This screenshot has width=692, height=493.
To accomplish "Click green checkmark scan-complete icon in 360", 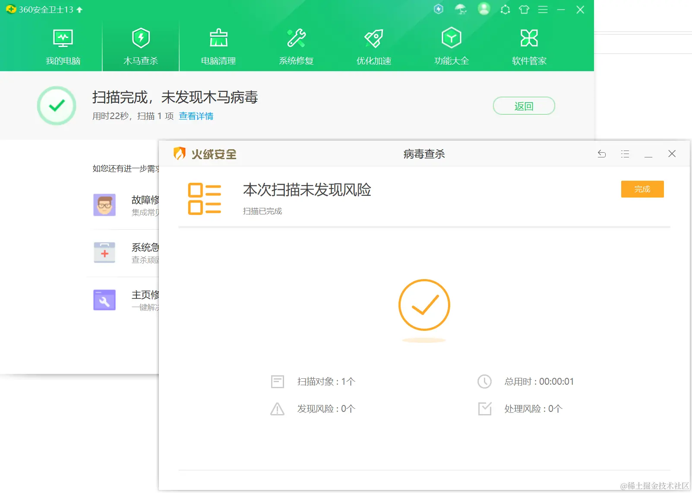I will click(57, 106).
